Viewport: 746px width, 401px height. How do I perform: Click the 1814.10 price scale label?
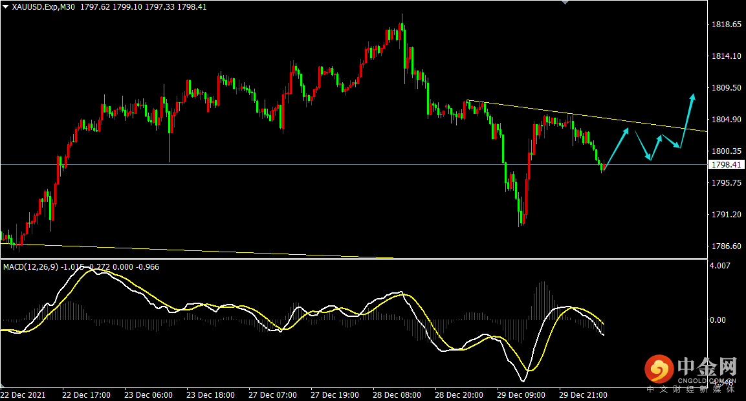coord(726,56)
